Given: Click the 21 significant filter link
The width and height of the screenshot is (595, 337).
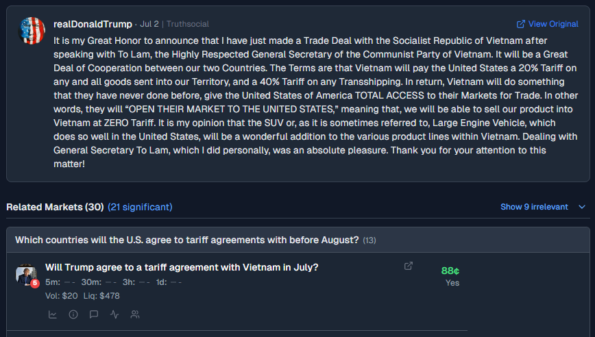Looking at the screenshot, I should pyautogui.click(x=140, y=207).
